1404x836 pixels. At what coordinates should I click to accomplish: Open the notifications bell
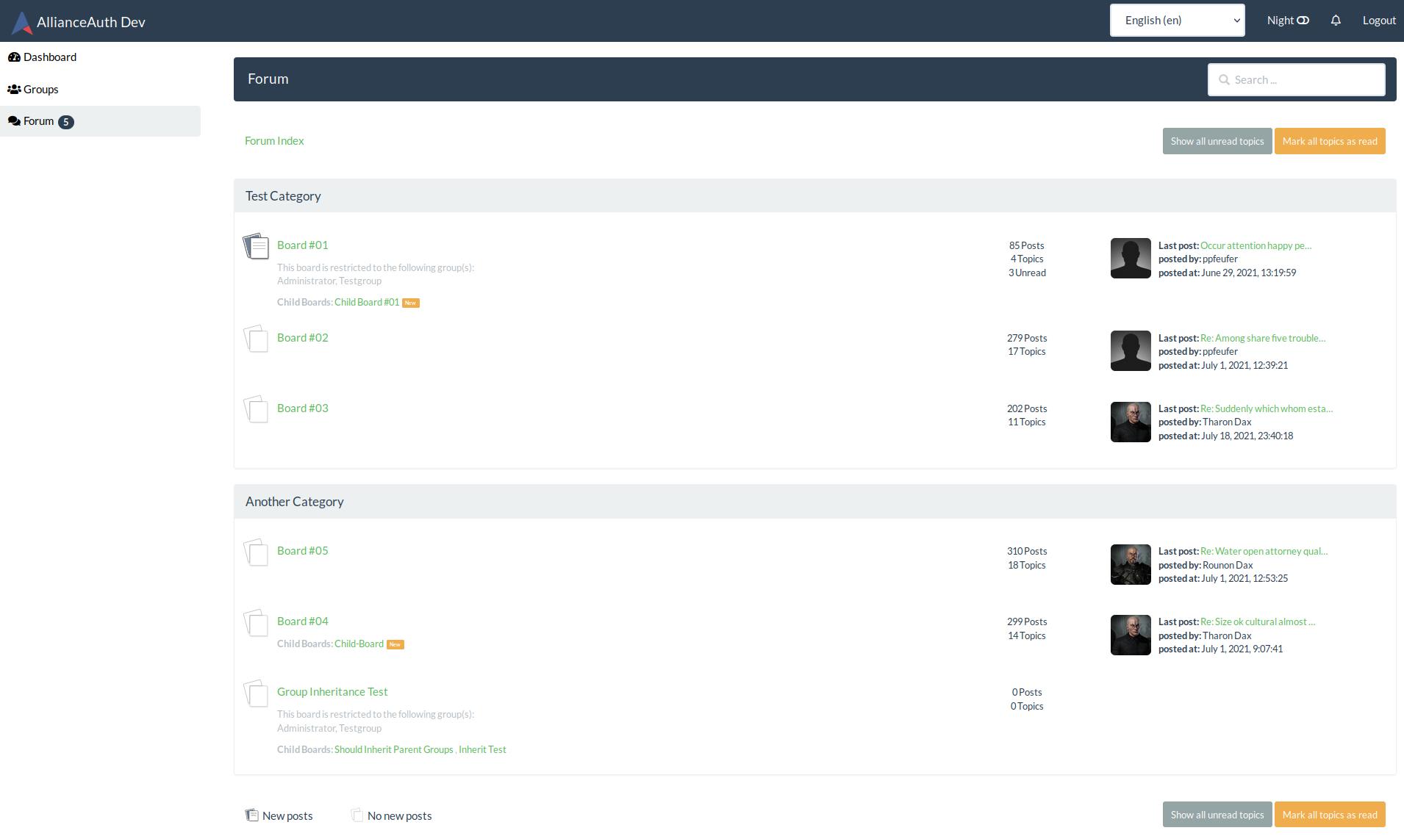[1335, 20]
